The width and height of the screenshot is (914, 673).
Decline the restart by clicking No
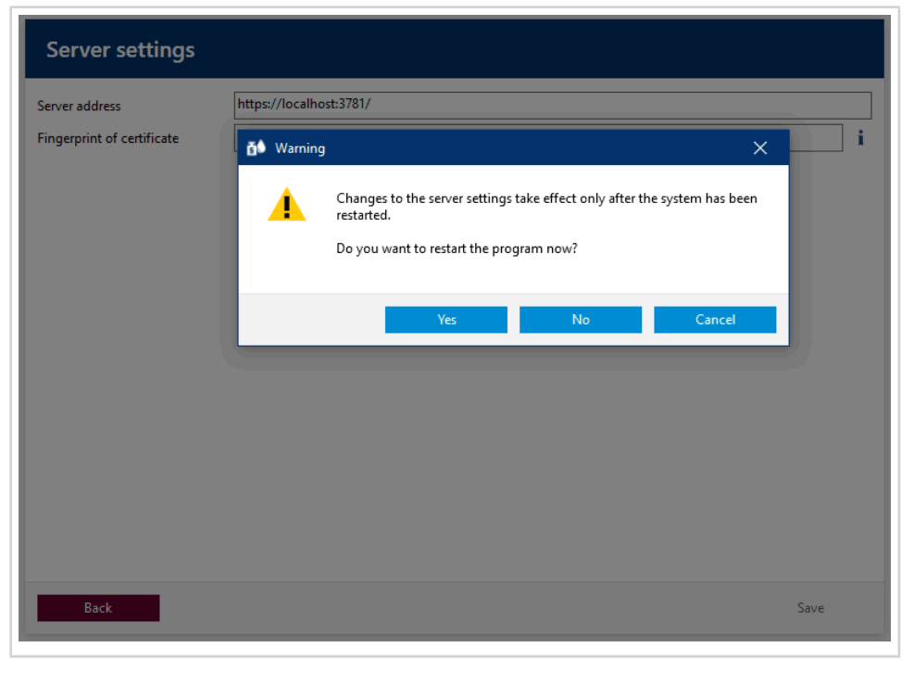tap(580, 319)
